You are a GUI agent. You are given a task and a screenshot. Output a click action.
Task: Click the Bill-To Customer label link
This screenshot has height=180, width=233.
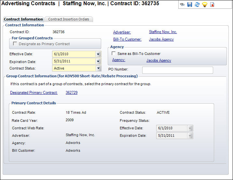127,39
